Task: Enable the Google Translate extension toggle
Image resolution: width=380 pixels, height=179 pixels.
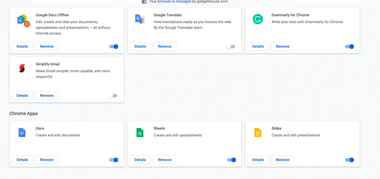Action: 231,47
